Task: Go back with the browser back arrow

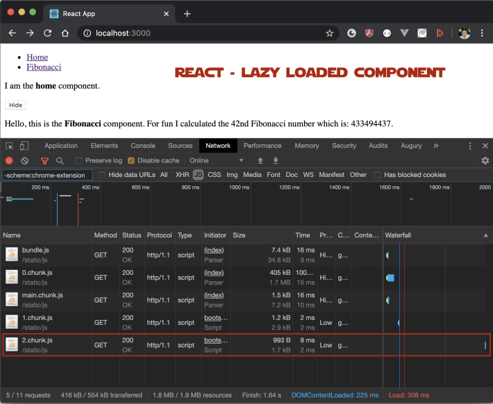Action: 12,33
